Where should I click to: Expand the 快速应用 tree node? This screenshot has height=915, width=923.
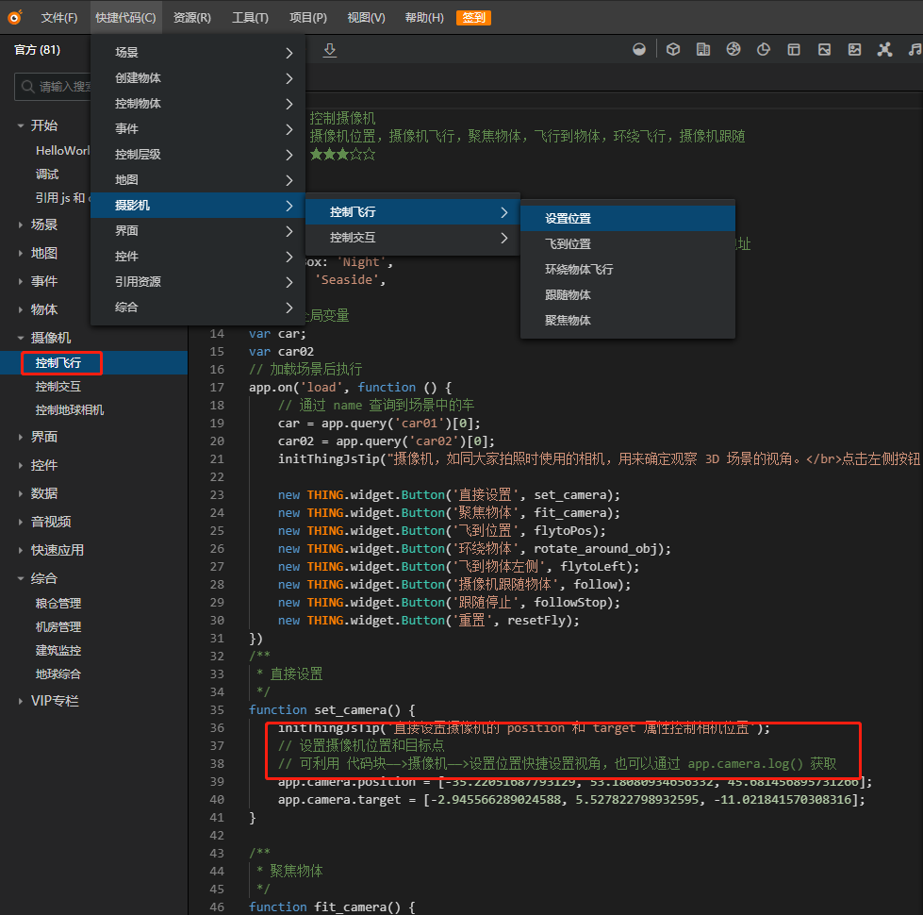pyautogui.click(x=21, y=550)
